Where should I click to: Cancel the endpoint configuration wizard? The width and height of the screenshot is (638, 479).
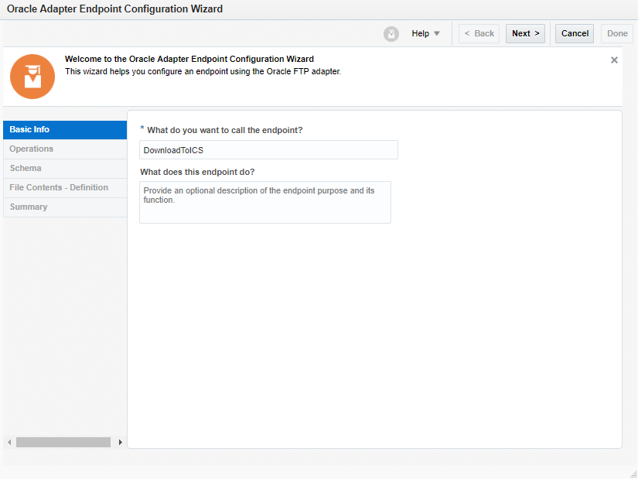pos(575,34)
